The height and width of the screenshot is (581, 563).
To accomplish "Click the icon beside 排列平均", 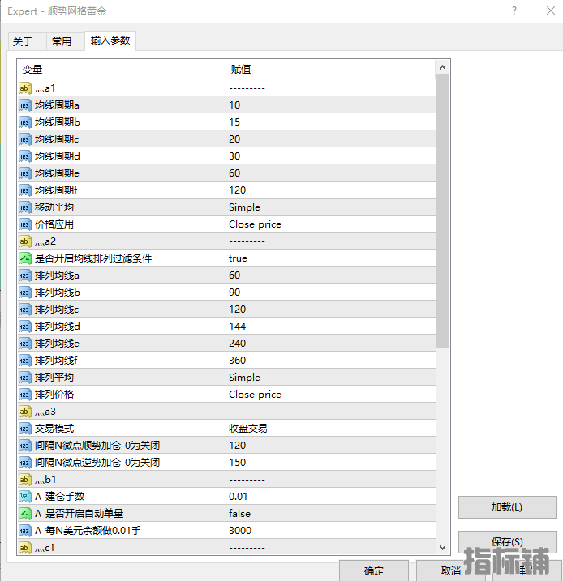I will pyautogui.click(x=25, y=378).
